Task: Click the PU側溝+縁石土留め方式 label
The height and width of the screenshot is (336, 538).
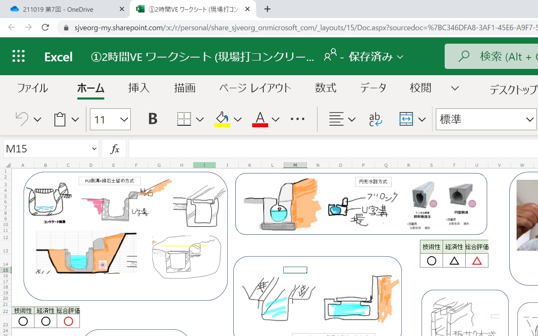Action: coord(110,181)
